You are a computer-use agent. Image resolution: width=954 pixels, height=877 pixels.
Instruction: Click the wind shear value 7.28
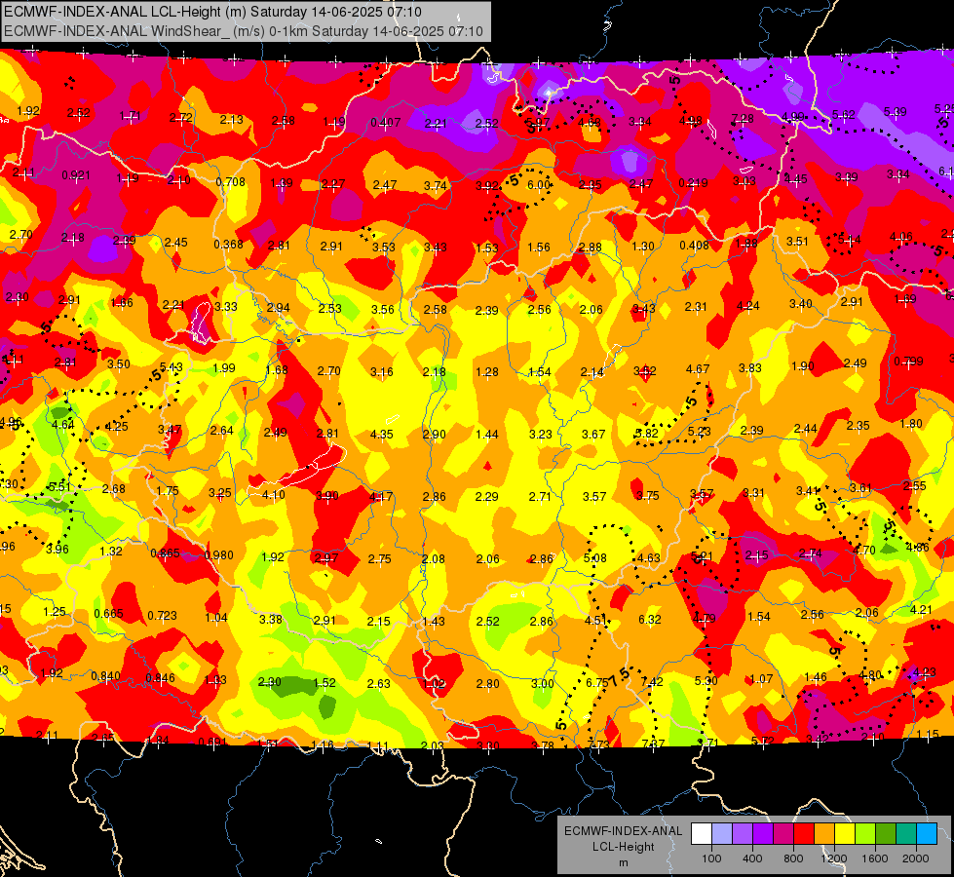coord(743,119)
